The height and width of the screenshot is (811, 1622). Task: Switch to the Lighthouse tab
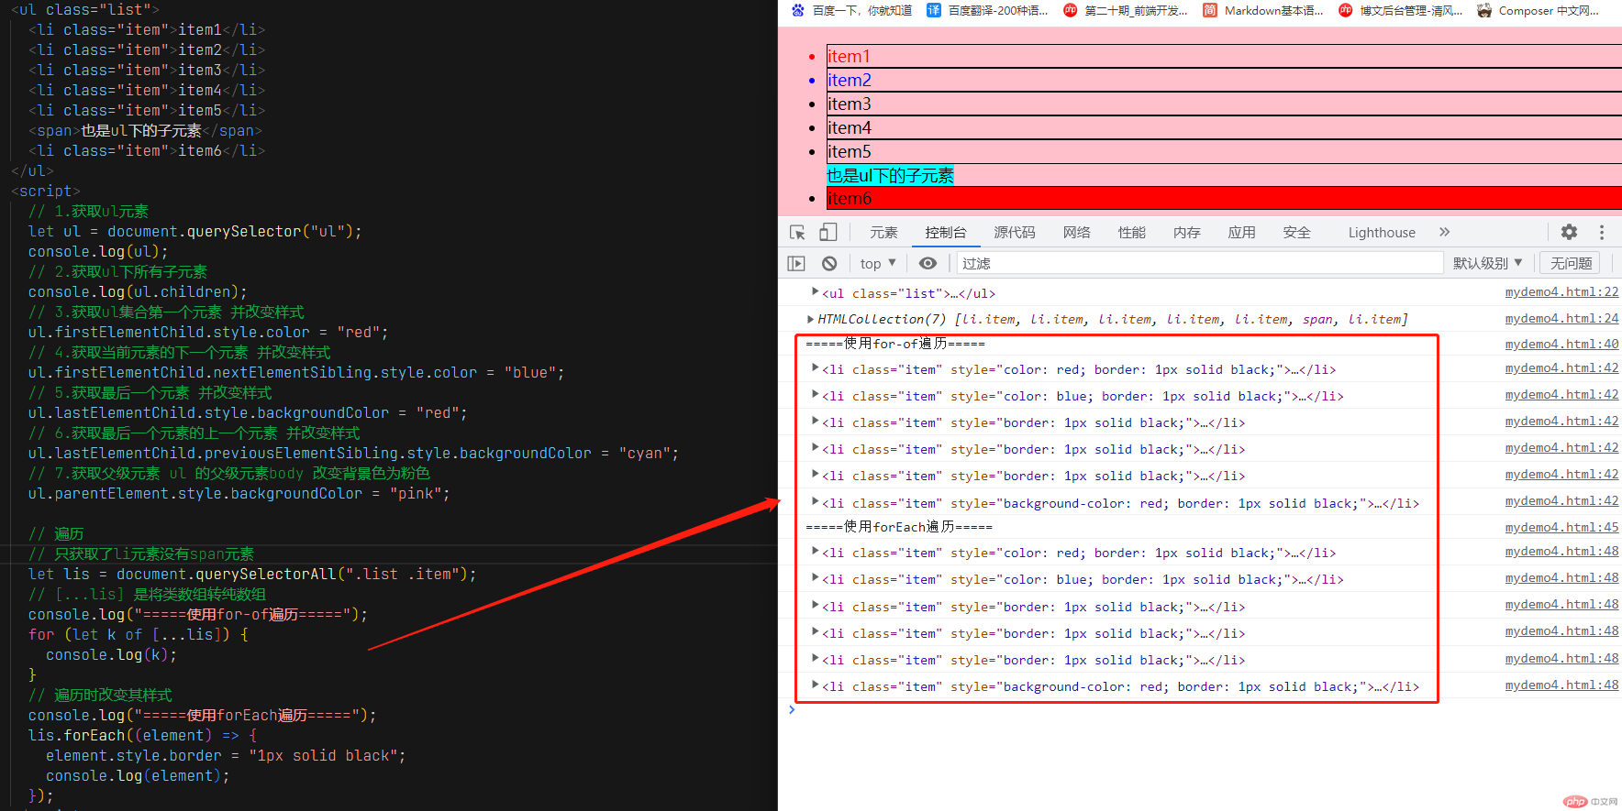(1382, 233)
